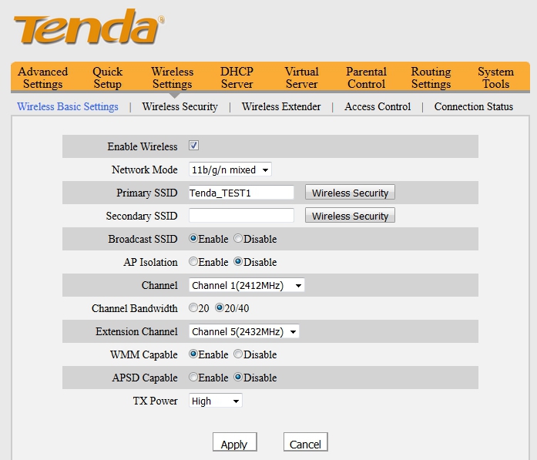Open System Tools menu

(x=496, y=78)
